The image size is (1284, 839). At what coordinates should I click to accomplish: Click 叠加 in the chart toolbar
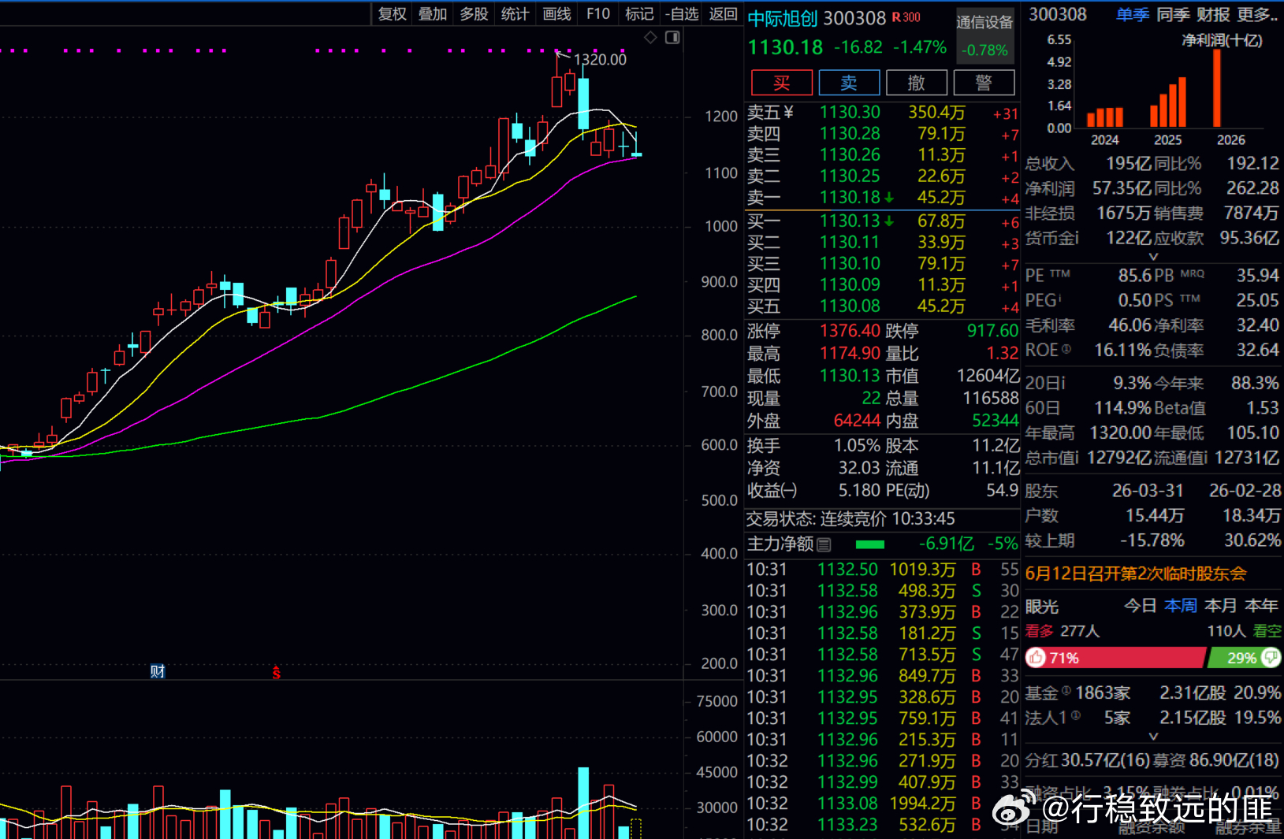click(x=433, y=13)
